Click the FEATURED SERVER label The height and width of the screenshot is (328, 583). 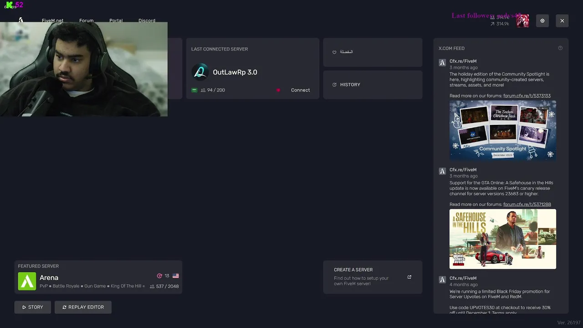[x=38, y=266]
